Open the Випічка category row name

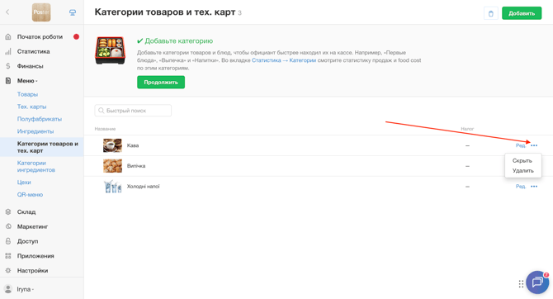click(136, 166)
